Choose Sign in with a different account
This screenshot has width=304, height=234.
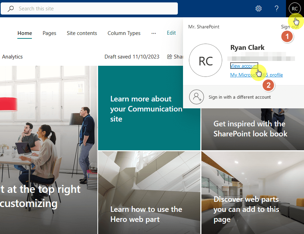(x=240, y=97)
